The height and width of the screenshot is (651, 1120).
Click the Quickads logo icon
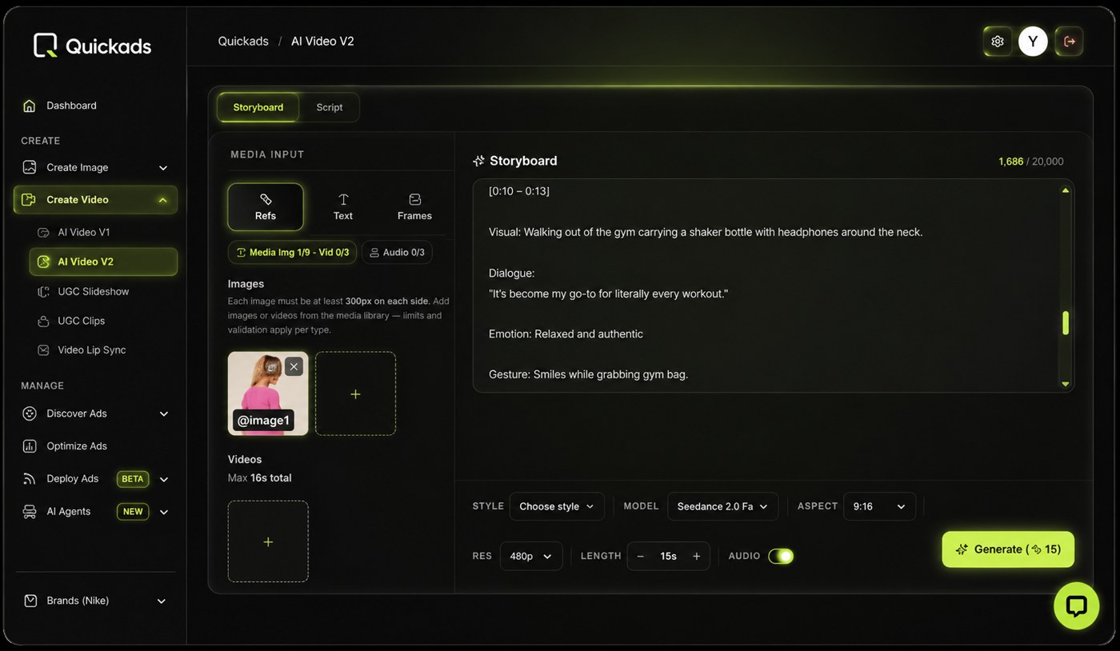click(46, 46)
